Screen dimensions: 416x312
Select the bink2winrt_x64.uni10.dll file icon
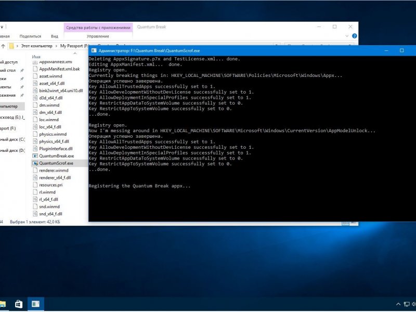click(35, 90)
